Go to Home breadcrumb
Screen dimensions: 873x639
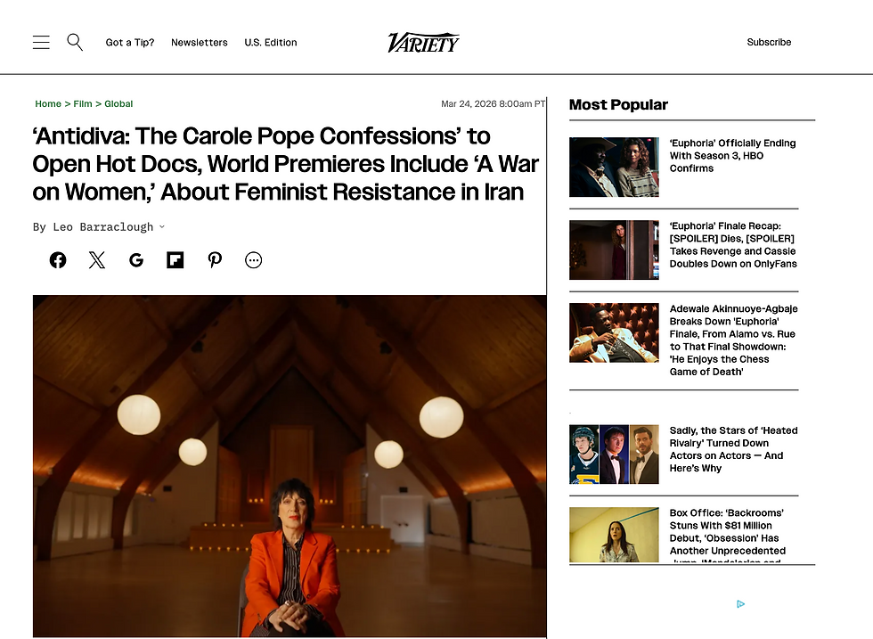point(48,103)
